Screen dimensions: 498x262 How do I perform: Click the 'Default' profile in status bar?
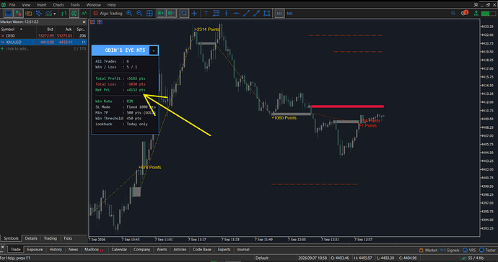click(262, 258)
